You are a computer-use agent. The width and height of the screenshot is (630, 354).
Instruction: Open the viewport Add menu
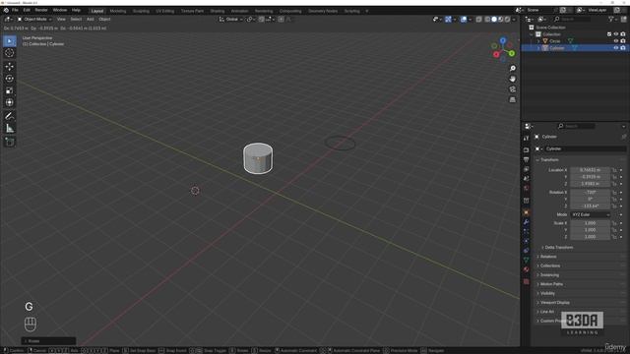[x=90, y=20]
